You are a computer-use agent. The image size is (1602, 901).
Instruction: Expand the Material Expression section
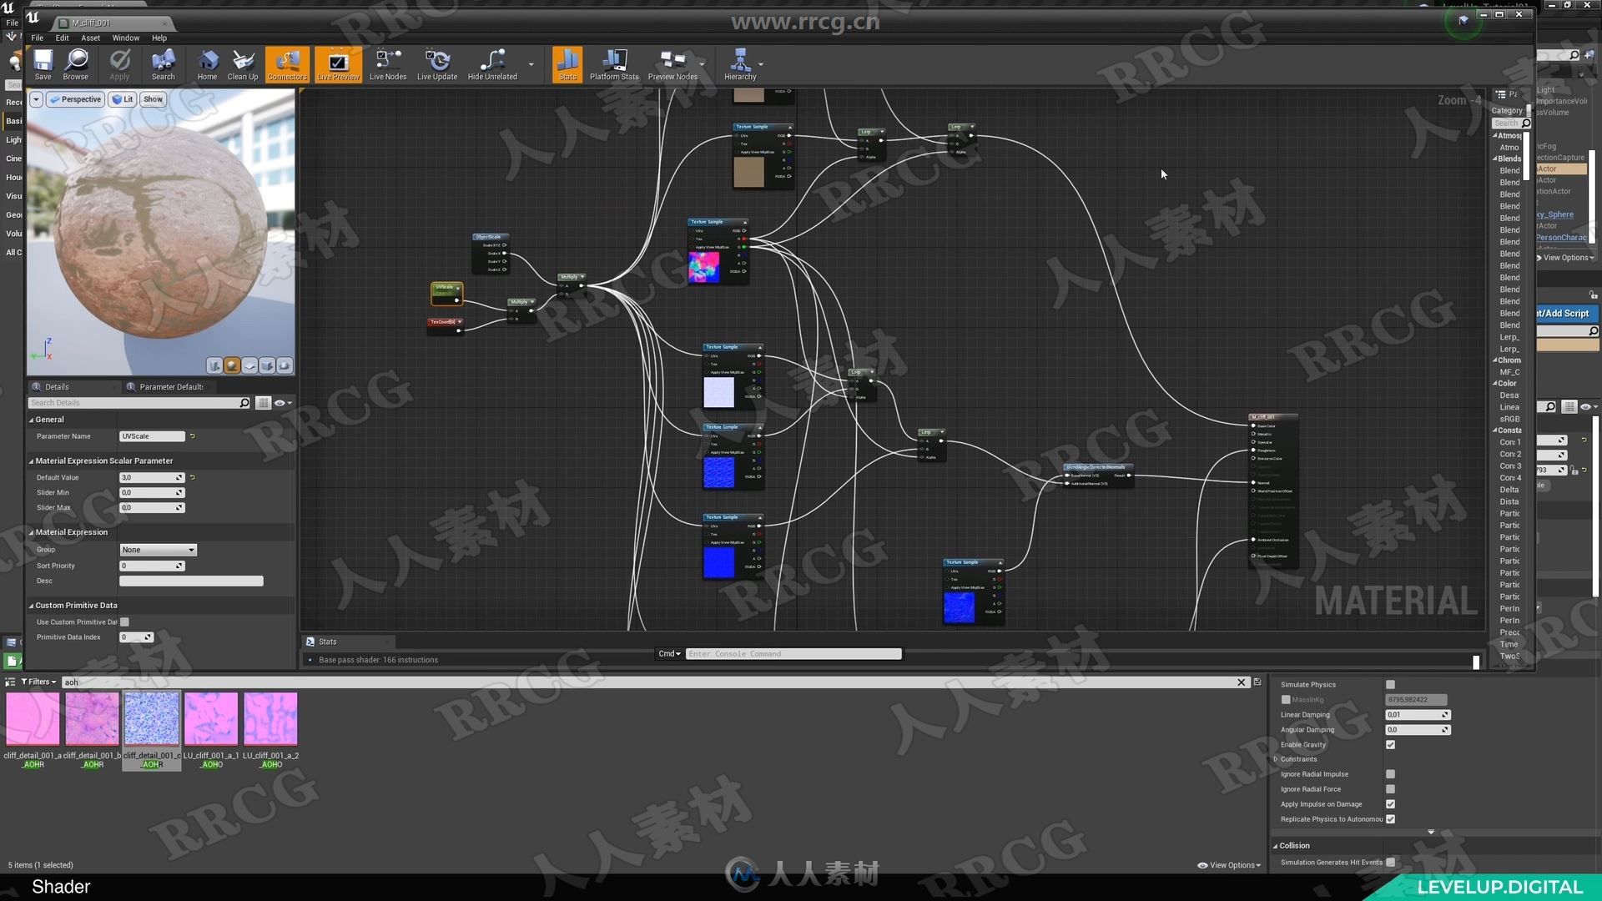tap(32, 531)
